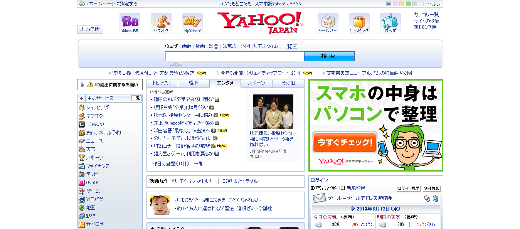
Task: Select the 知恵袋 search category
Action: coord(229,46)
